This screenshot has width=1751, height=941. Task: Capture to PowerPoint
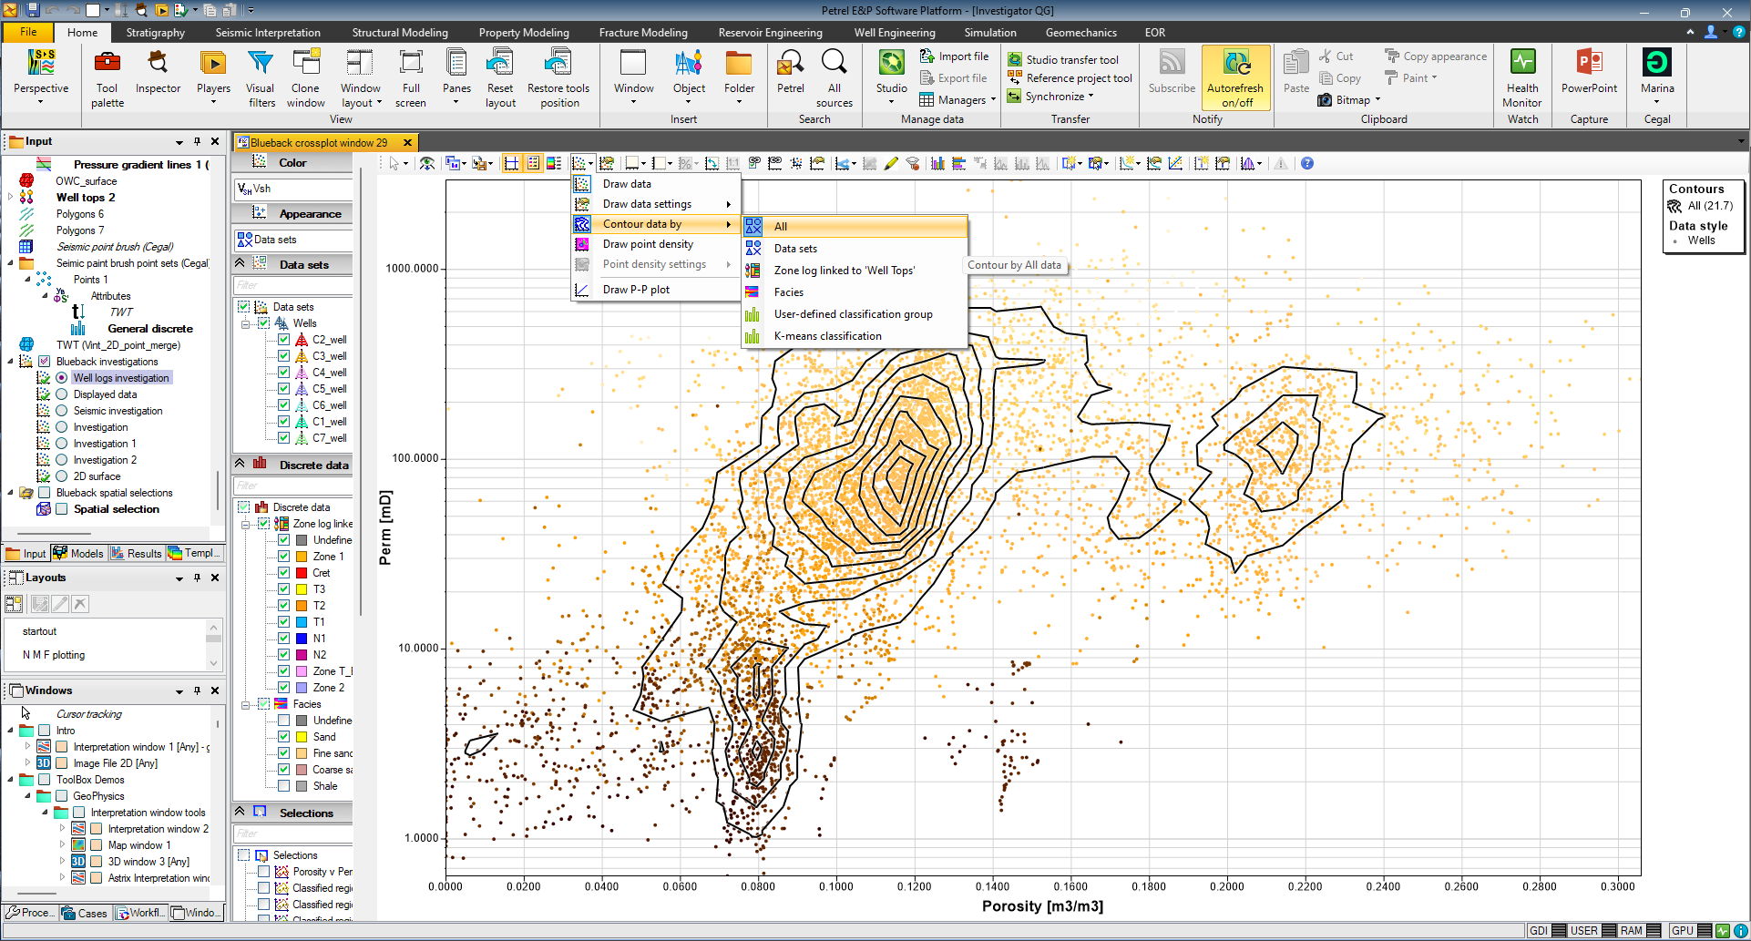coord(1589,73)
